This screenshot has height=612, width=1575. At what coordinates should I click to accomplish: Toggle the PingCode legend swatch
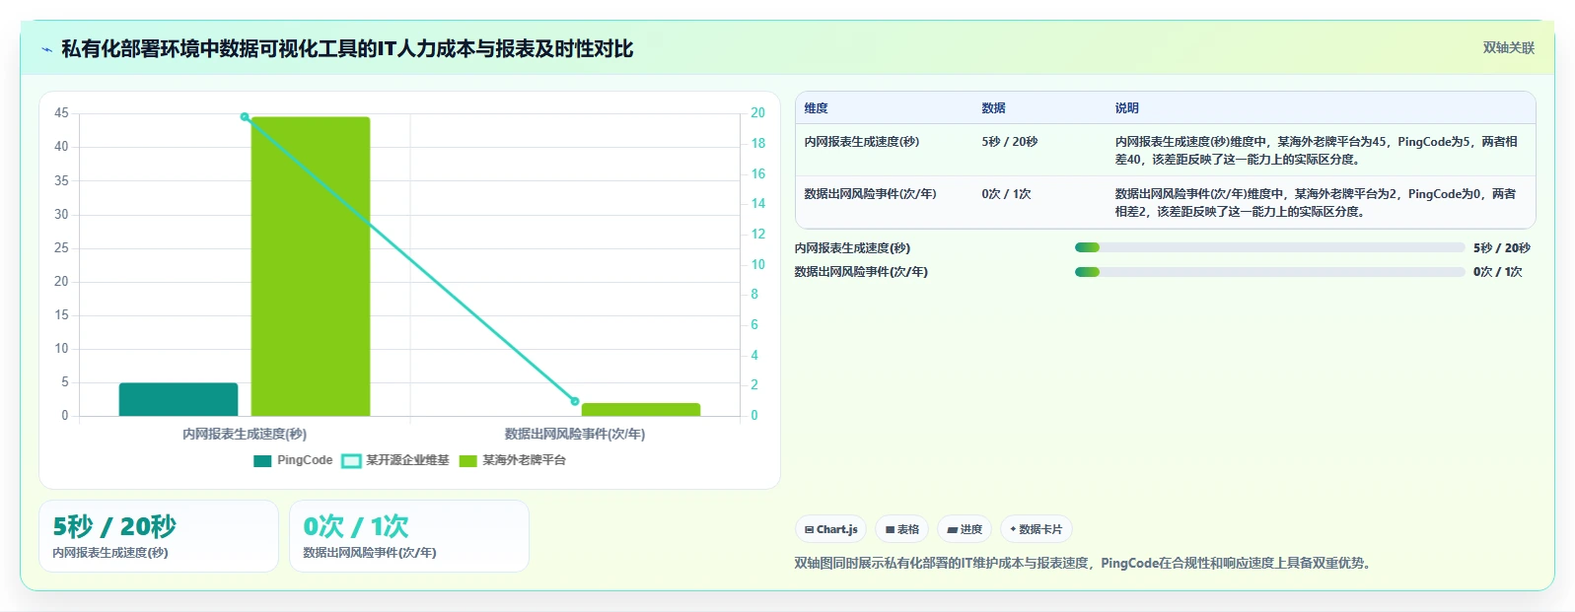pyautogui.click(x=262, y=460)
